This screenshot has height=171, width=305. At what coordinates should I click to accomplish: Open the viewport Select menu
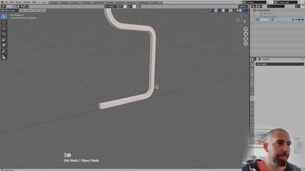29,10
